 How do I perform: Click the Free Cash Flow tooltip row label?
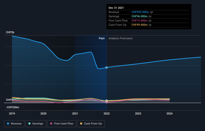click(x=118, y=20)
